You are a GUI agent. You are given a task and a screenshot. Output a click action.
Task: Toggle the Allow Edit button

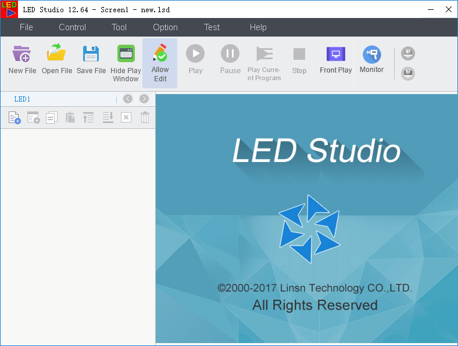[x=160, y=63]
